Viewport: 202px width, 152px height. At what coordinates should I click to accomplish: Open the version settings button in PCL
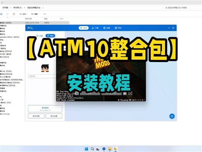coord(54,116)
